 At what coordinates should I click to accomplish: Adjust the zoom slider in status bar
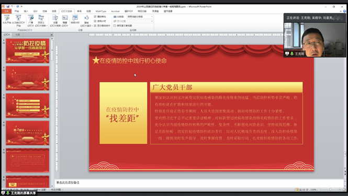tap(330, 190)
